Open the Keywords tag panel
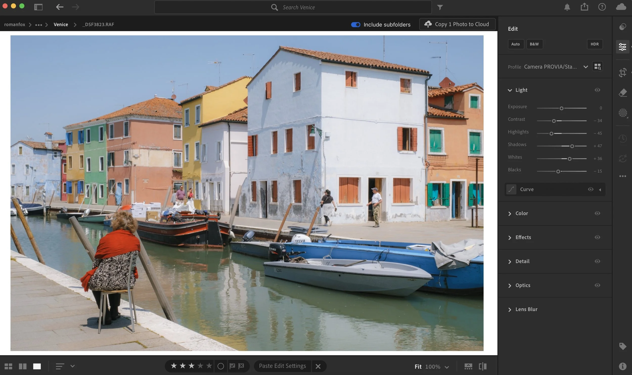 tap(622, 346)
